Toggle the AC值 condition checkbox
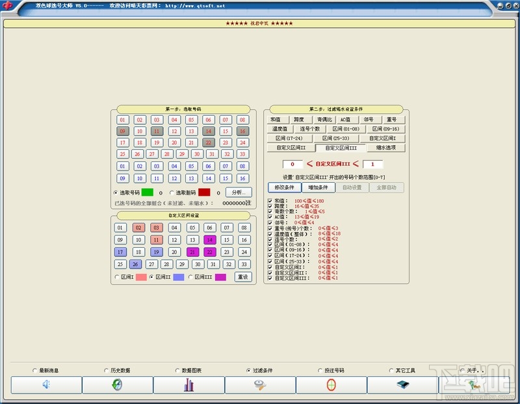 pyautogui.click(x=270, y=217)
